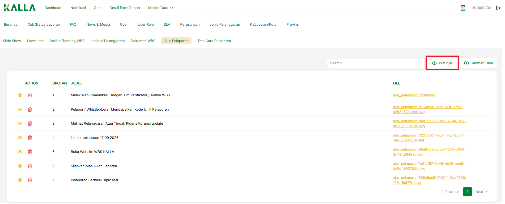
Task: View row 2 details via eye icon
Action: [x=20, y=110]
